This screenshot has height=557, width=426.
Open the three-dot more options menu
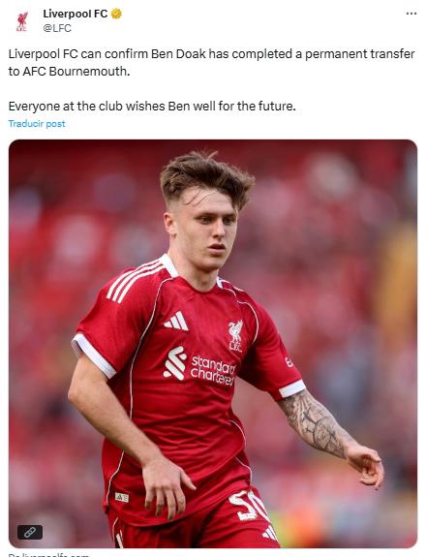(x=411, y=14)
